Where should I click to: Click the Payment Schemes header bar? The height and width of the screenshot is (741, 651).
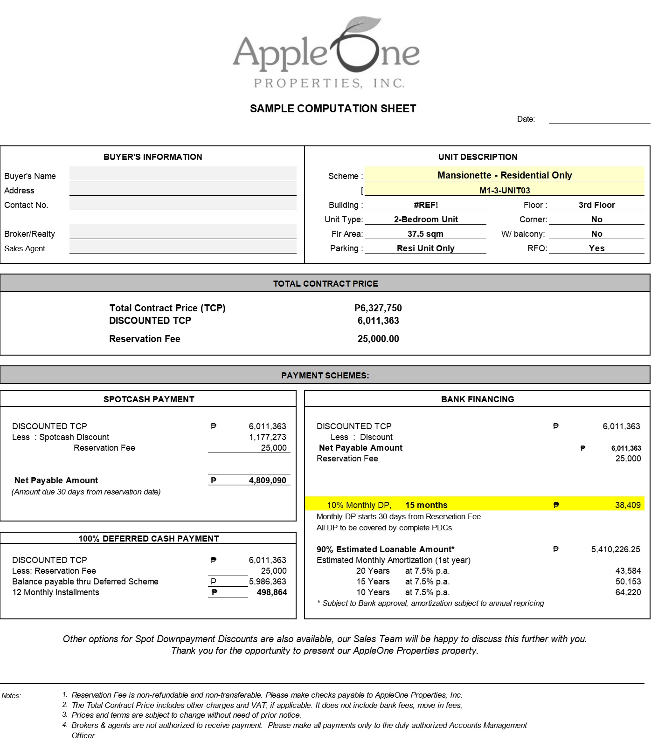[x=325, y=375]
